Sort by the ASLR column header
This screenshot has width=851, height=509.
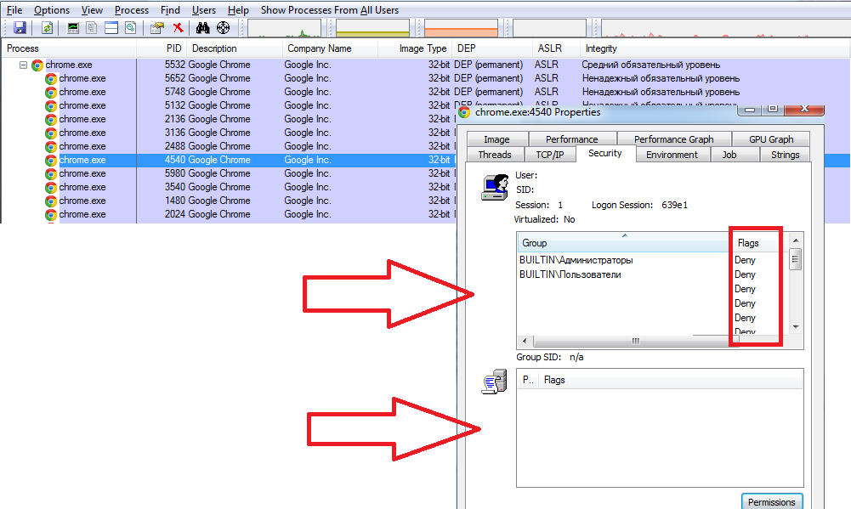[556, 48]
